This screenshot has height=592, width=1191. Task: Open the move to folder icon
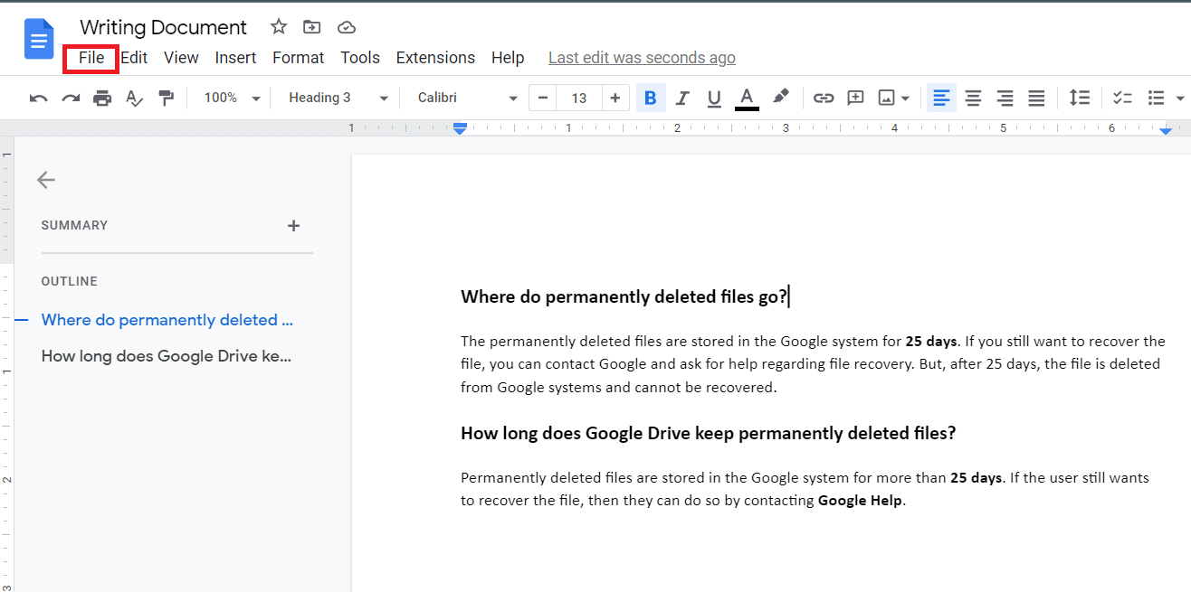pyautogui.click(x=311, y=27)
